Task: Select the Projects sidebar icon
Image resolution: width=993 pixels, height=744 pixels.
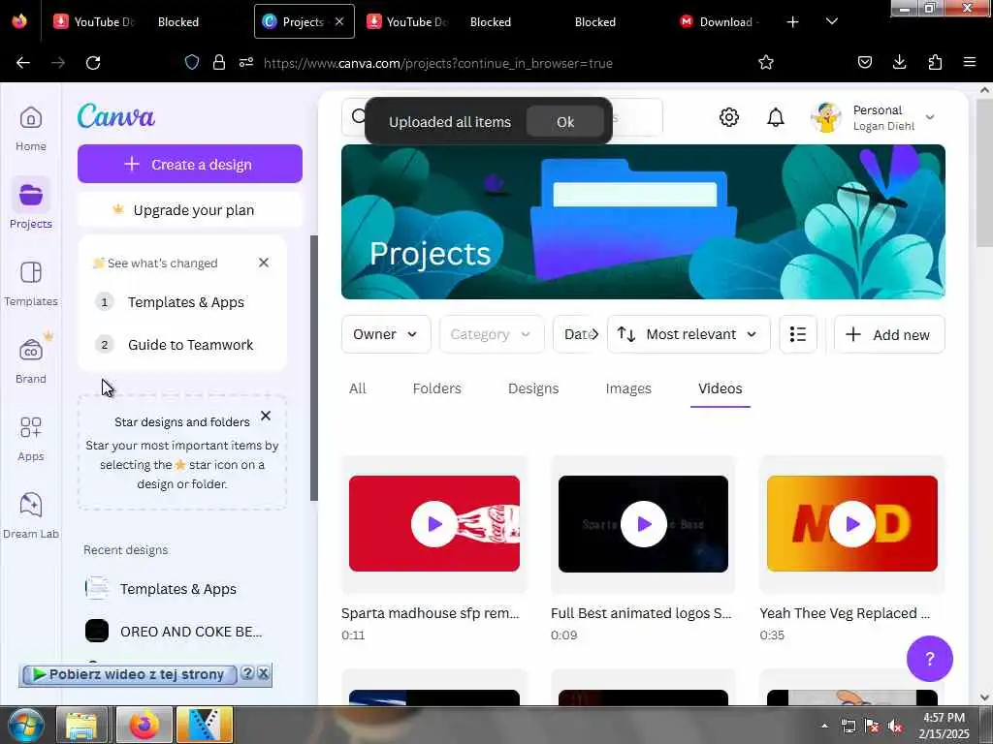Action: click(30, 203)
